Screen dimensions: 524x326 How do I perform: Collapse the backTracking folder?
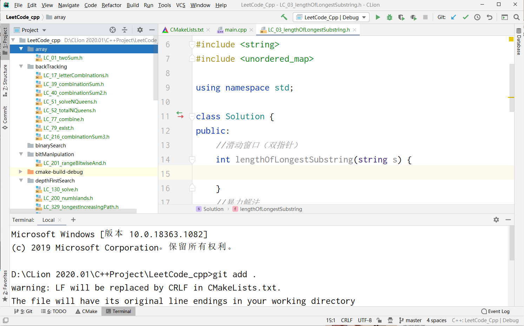pyautogui.click(x=21, y=66)
